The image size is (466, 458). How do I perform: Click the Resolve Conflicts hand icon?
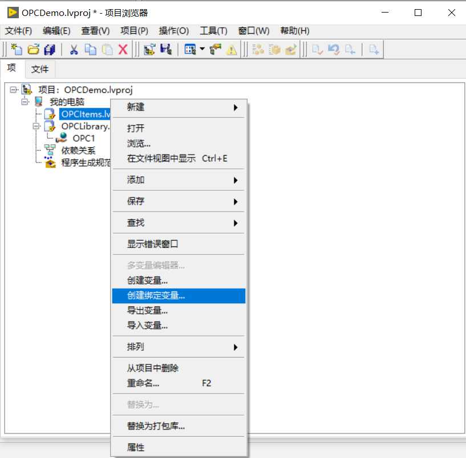pyautogui.click(x=216, y=49)
